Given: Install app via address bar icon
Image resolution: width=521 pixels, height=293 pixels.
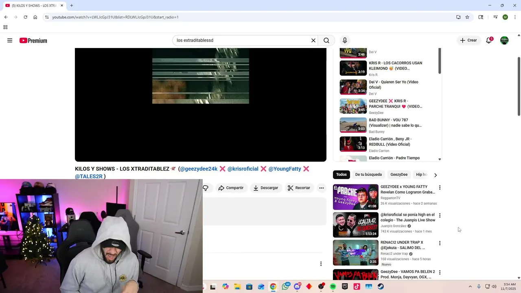Looking at the screenshot, I should (458, 17).
